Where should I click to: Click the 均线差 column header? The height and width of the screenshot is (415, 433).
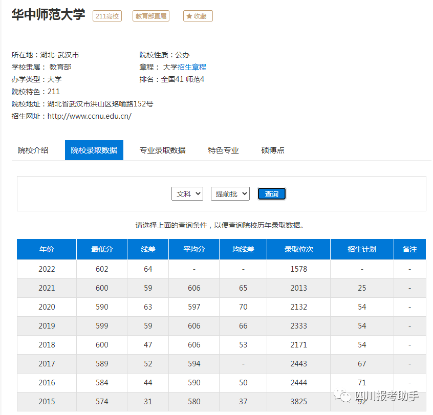click(243, 249)
